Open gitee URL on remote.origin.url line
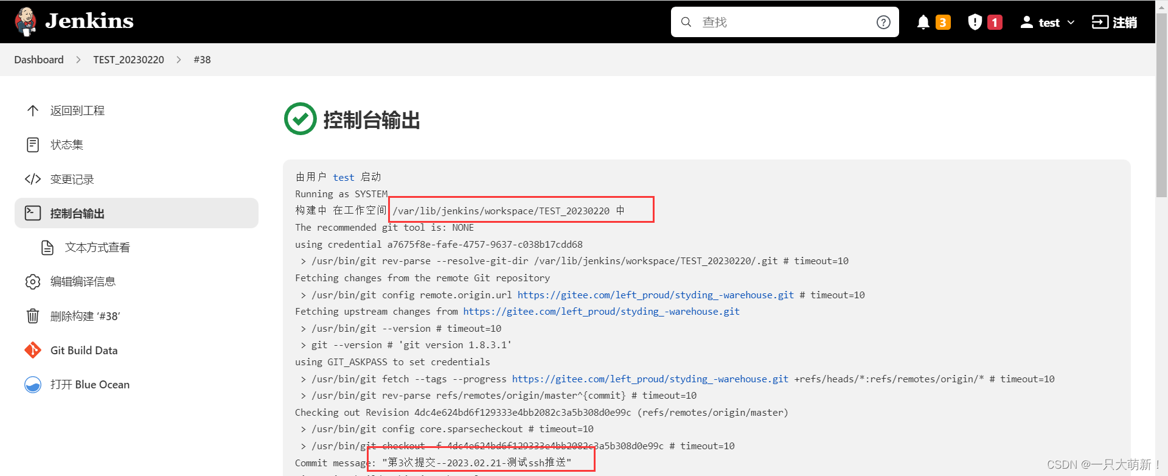1168x476 pixels. pyautogui.click(x=656, y=295)
